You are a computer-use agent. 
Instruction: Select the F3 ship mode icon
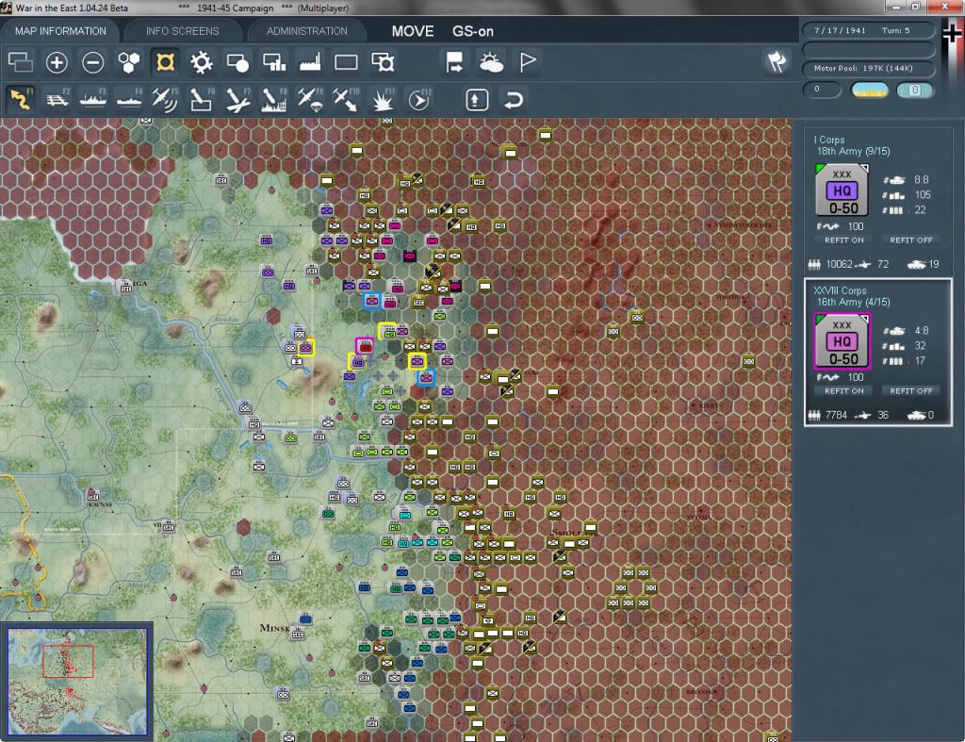(93, 100)
